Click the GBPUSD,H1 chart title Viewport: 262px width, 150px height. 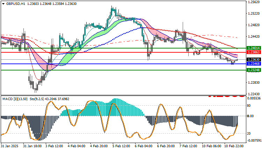pos(15,4)
